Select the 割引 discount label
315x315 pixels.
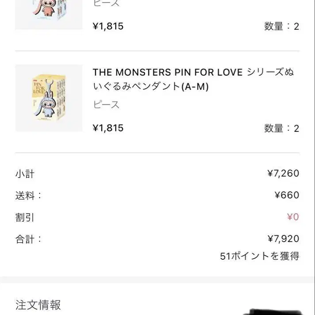point(25,217)
